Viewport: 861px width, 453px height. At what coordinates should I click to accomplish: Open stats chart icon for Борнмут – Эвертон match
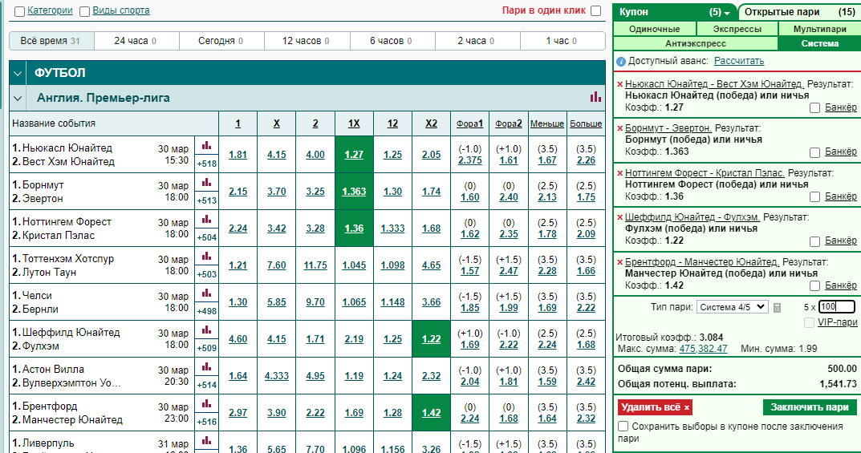206,183
